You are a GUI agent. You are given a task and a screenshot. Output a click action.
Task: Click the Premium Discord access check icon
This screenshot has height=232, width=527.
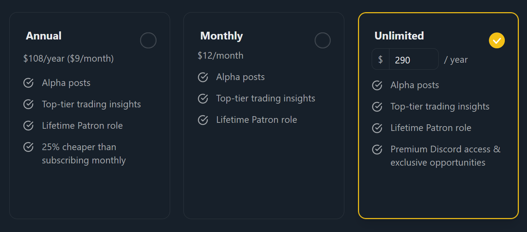pos(377,149)
